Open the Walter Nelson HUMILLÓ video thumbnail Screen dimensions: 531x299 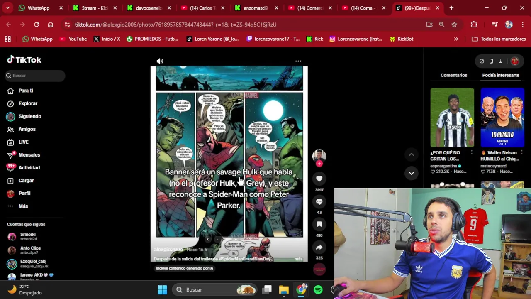(x=502, y=118)
